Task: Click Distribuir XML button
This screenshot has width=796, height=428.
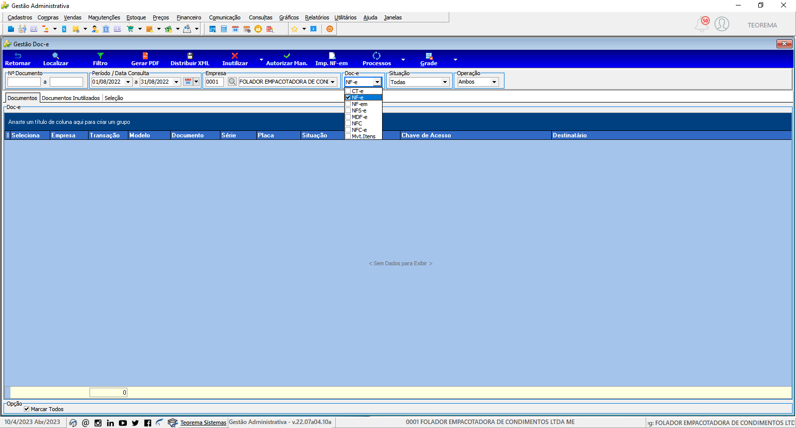Action: tap(190, 59)
